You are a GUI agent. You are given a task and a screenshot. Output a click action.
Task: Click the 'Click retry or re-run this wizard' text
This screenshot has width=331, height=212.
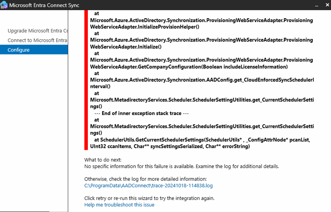[x=149, y=198]
